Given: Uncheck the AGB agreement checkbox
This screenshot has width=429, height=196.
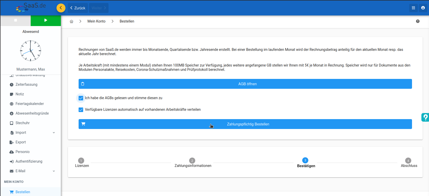Looking at the screenshot, I should 81,98.
